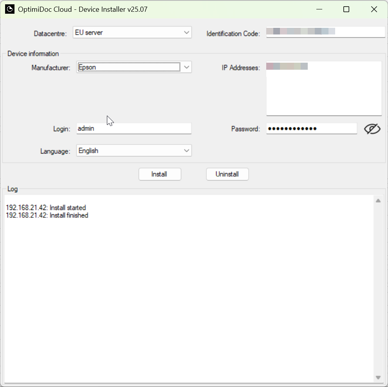
Task: Expand the Manufacturer dropdown set to Epson
Action: point(134,67)
